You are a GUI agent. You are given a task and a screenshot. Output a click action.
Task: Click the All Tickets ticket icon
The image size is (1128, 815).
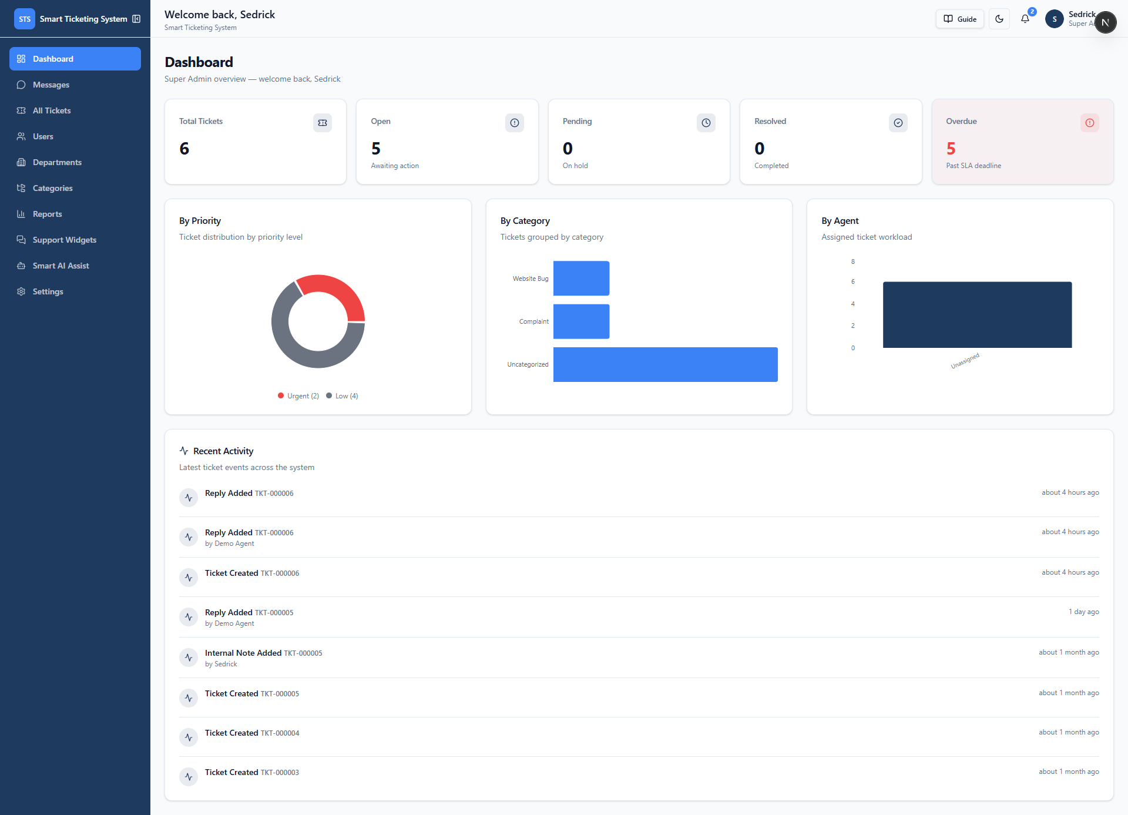coord(21,110)
